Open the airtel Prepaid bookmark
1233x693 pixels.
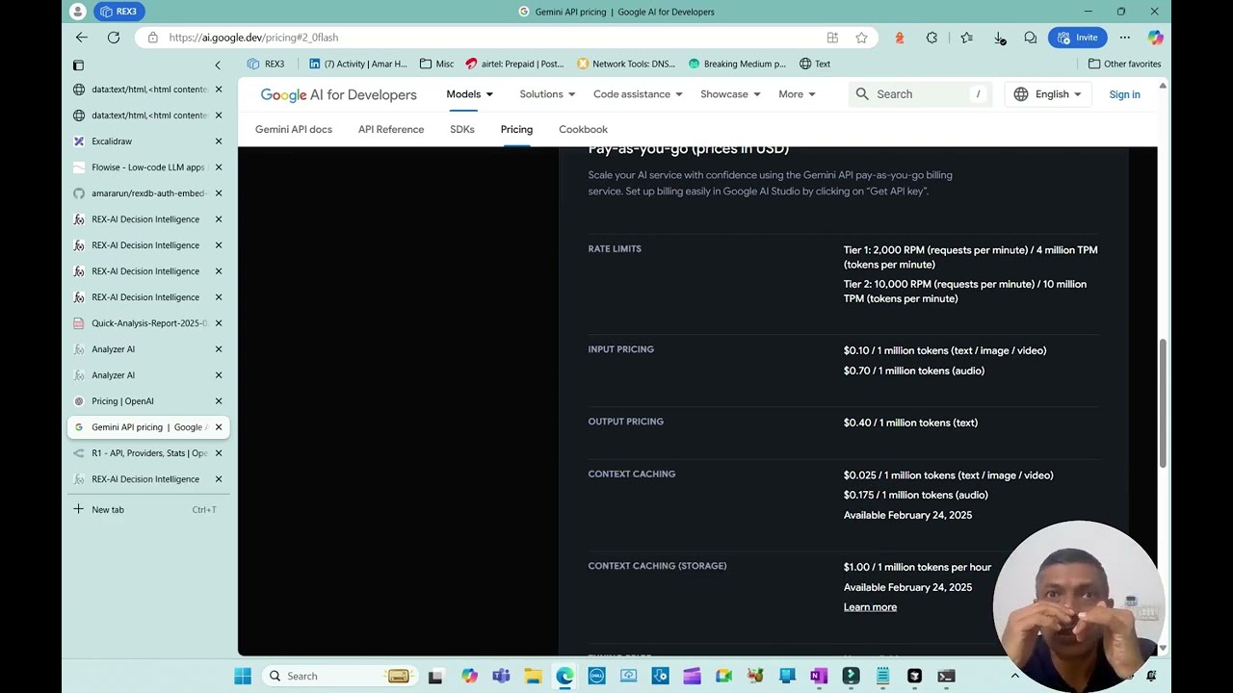514,64
